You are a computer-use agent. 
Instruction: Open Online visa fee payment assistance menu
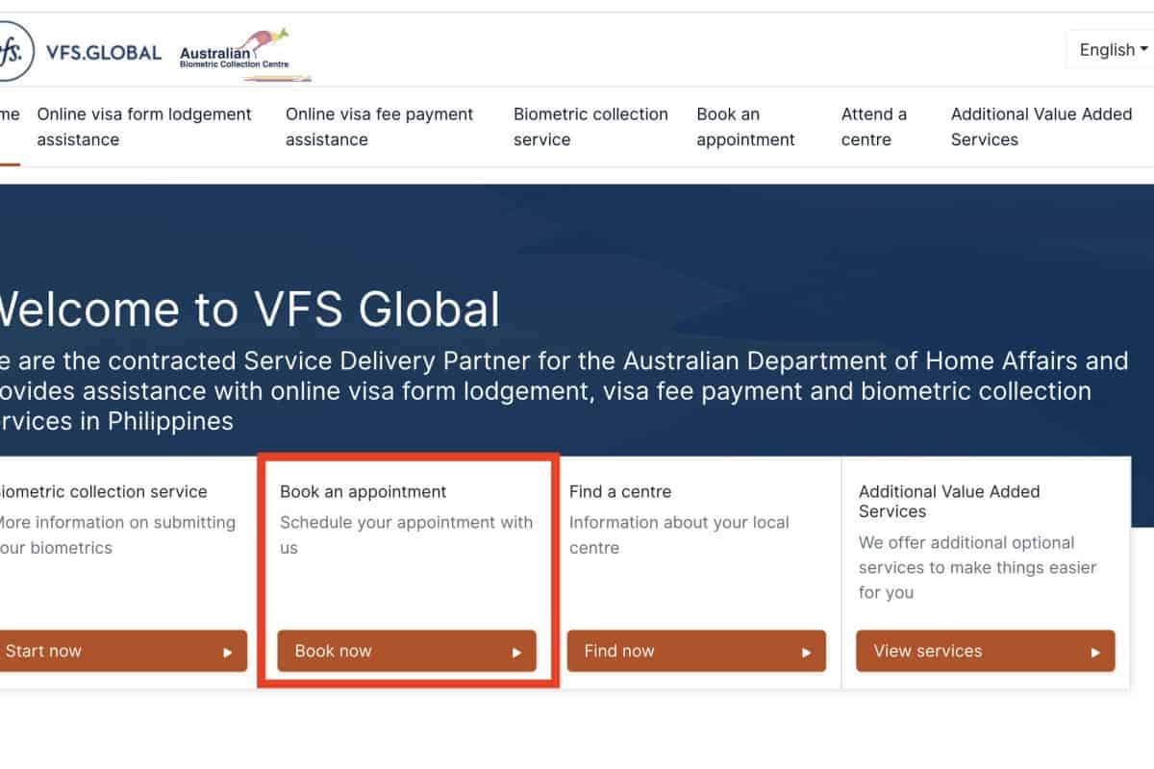tap(379, 127)
